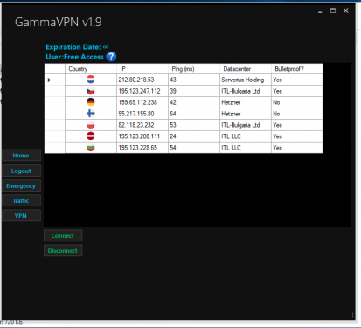Select the German flag icon
361x328 pixels.
(x=91, y=102)
